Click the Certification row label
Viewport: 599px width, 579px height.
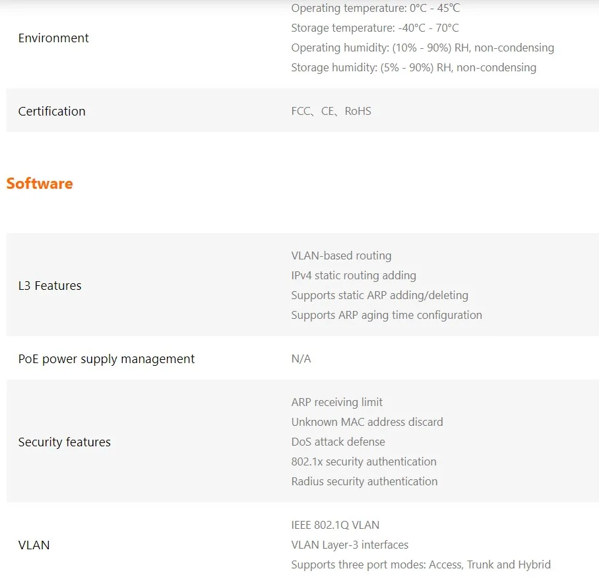pos(52,111)
